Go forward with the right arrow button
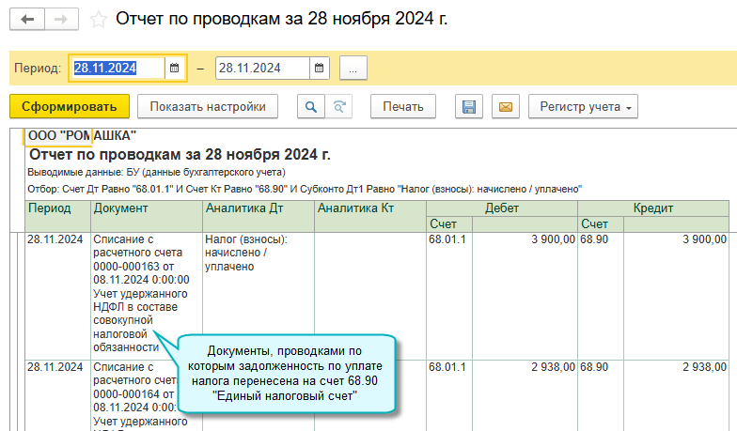This screenshot has height=431, width=737. (x=62, y=19)
